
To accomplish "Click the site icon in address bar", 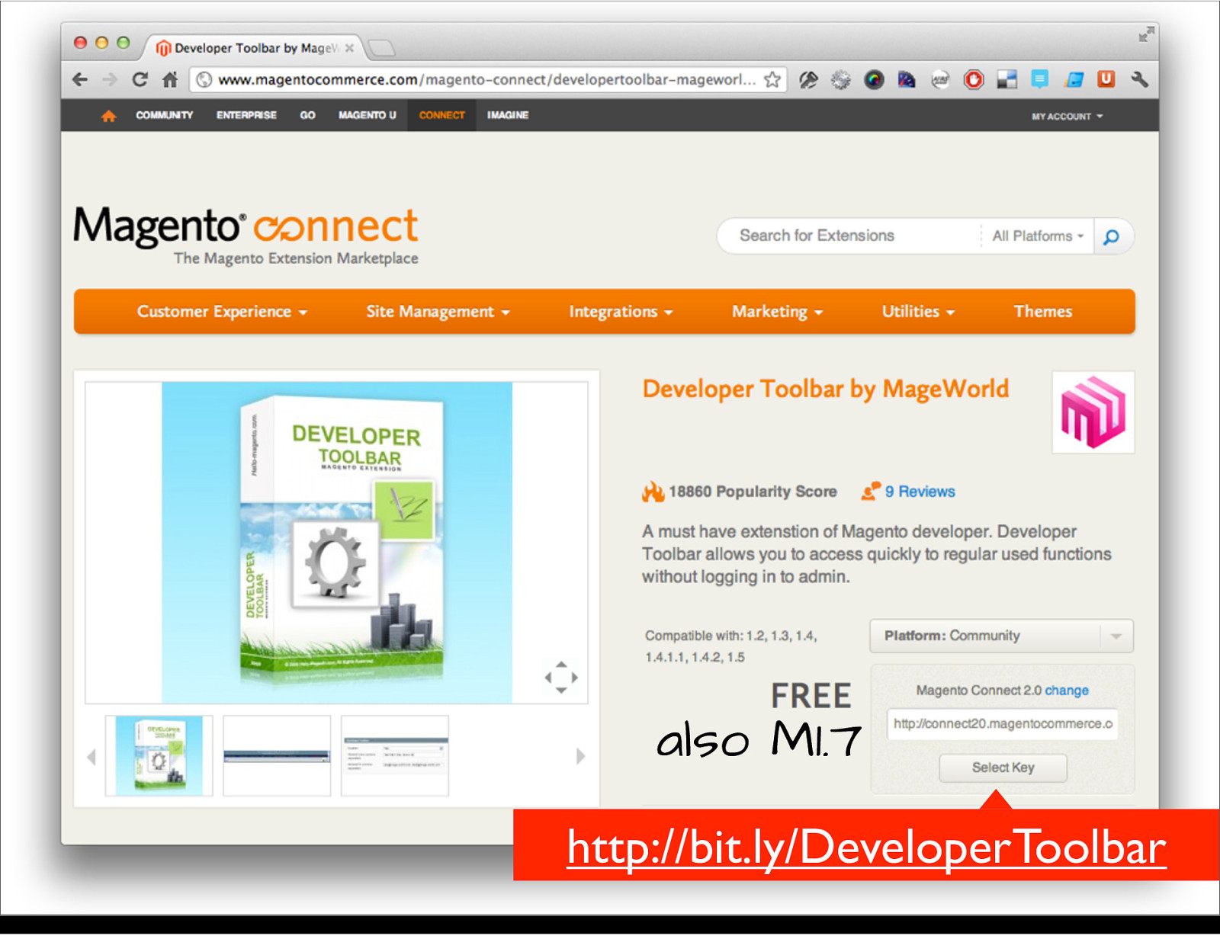I will 204,79.
